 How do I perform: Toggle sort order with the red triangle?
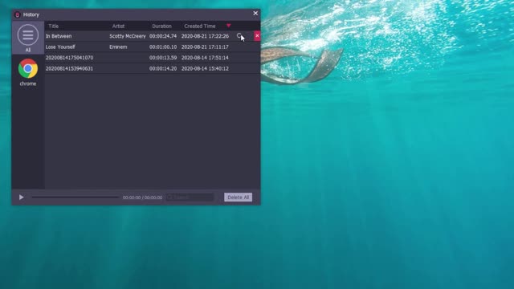coord(228,26)
